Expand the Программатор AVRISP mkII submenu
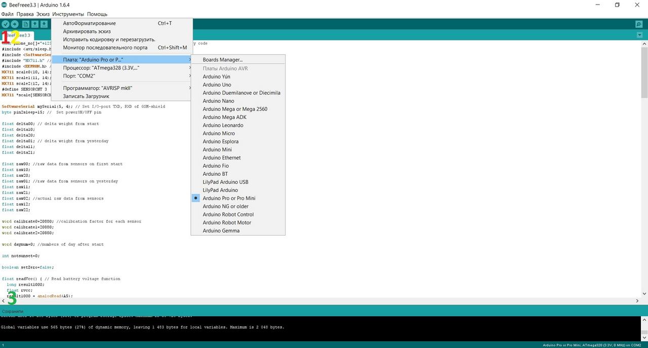Screen dimensions: 648x348 (x=122, y=88)
